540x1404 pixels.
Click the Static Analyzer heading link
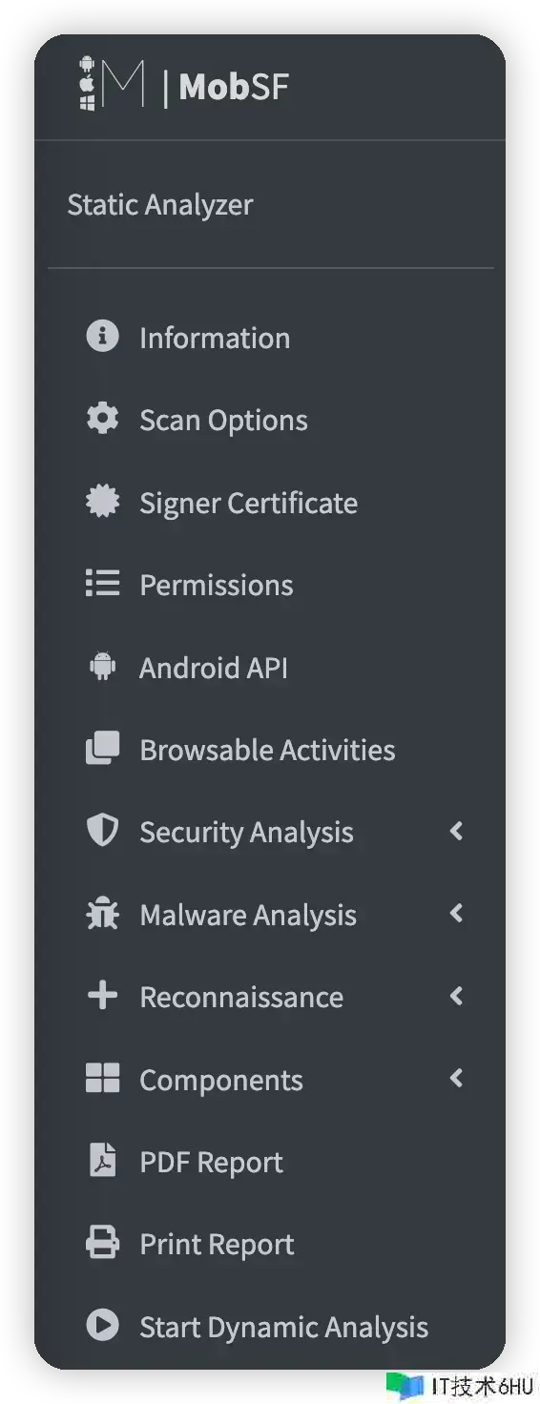160,204
